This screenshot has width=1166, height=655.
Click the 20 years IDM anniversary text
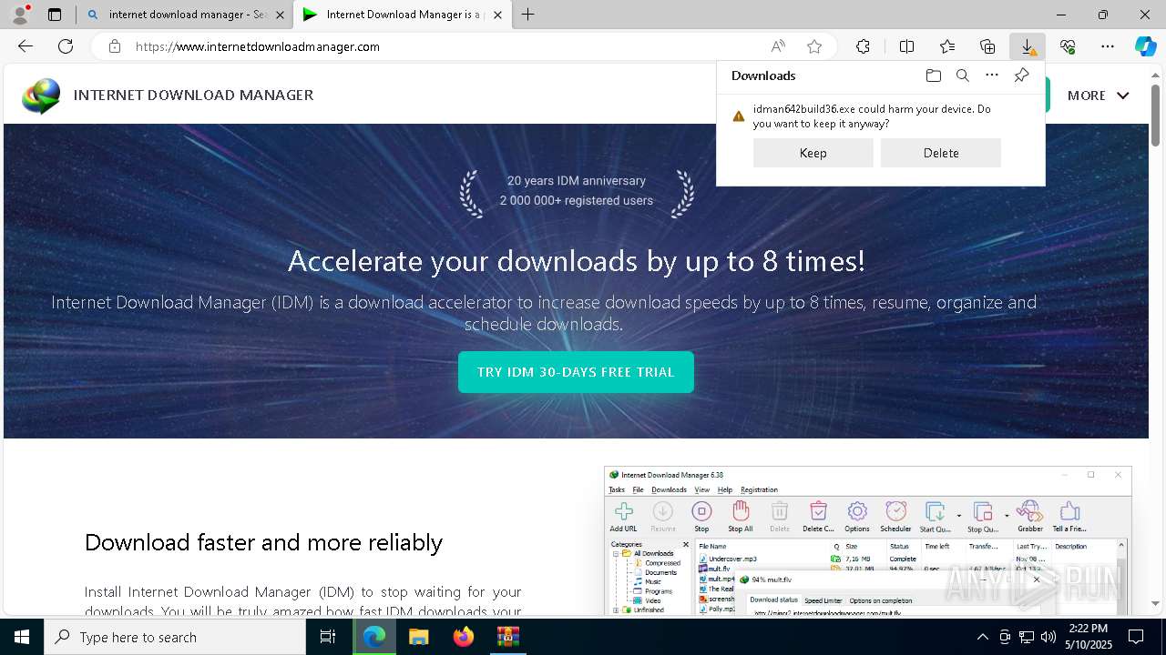[x=577, y=181]
